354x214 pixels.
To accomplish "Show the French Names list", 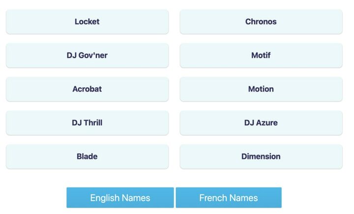I will [229, 198].
